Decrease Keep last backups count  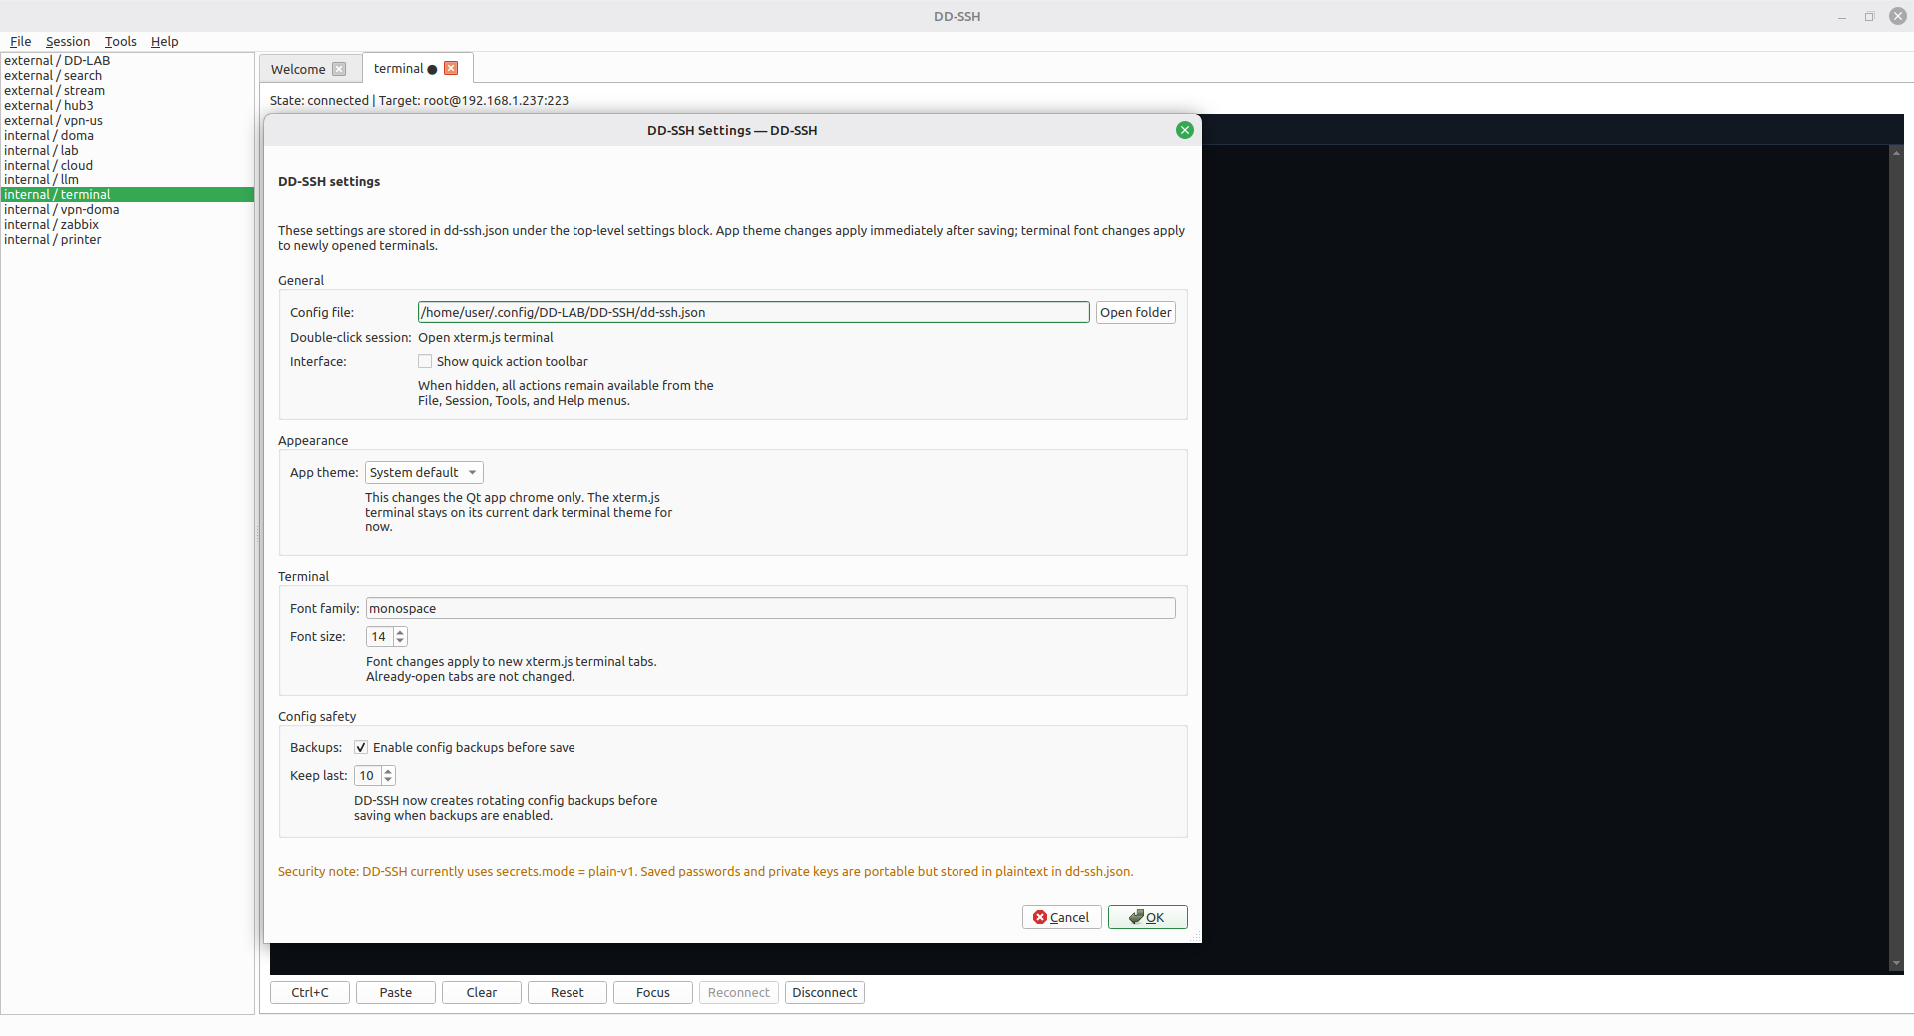coord(388,780)
